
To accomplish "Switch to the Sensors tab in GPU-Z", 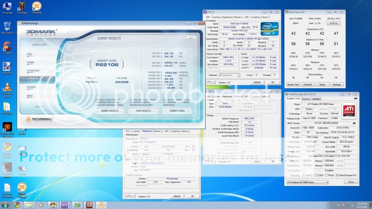I will pyautogui.click(x=306, y=99).
